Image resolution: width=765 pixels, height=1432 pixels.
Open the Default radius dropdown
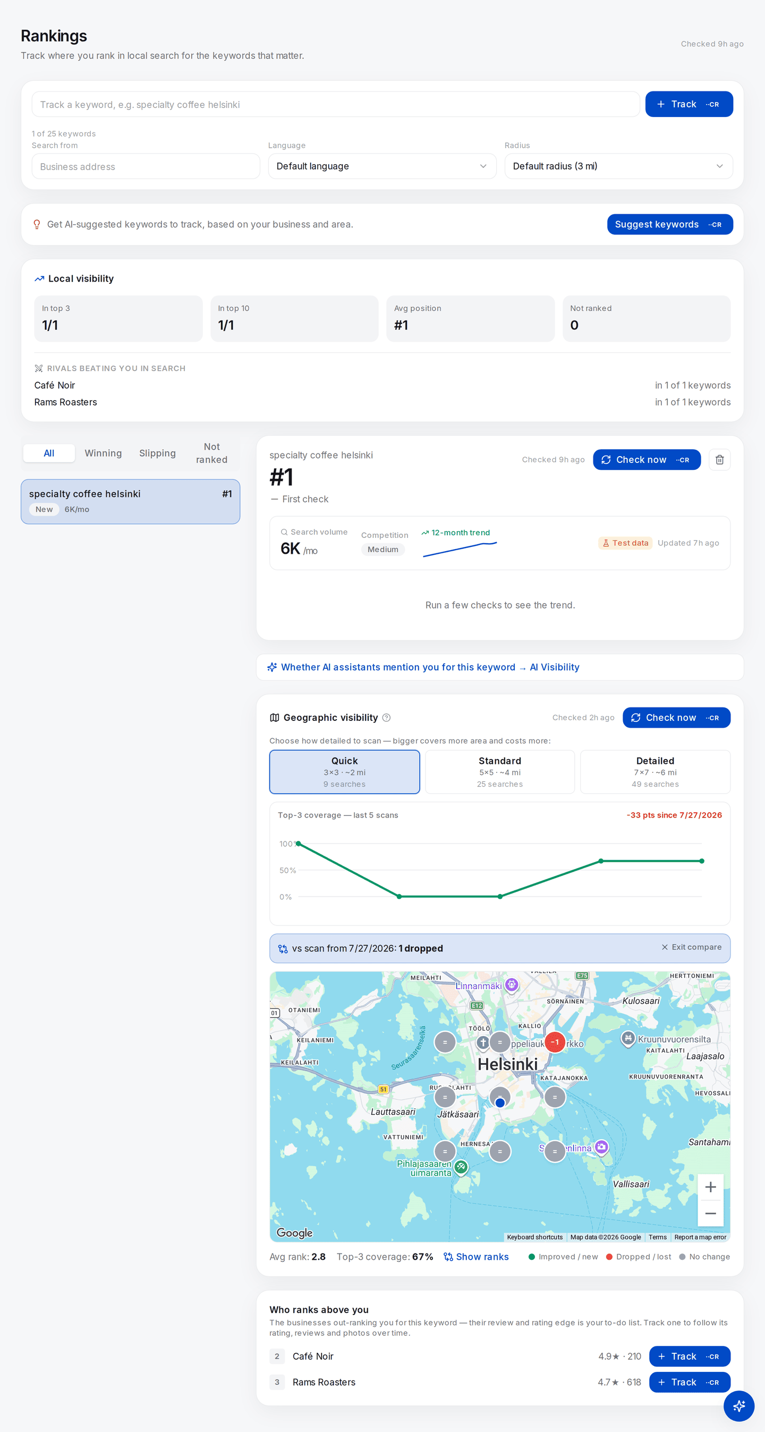(x=618, y=166)
